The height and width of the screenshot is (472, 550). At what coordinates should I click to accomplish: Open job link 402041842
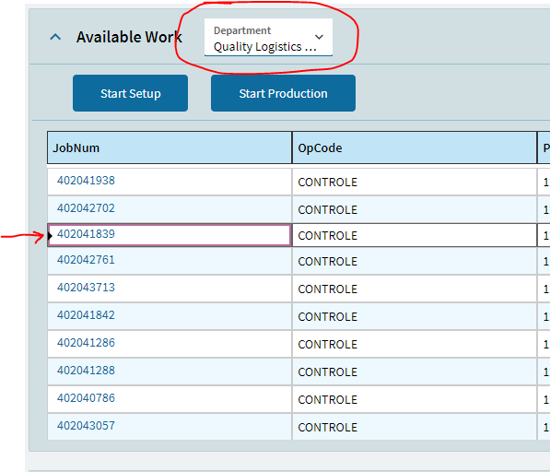(86, 315)
